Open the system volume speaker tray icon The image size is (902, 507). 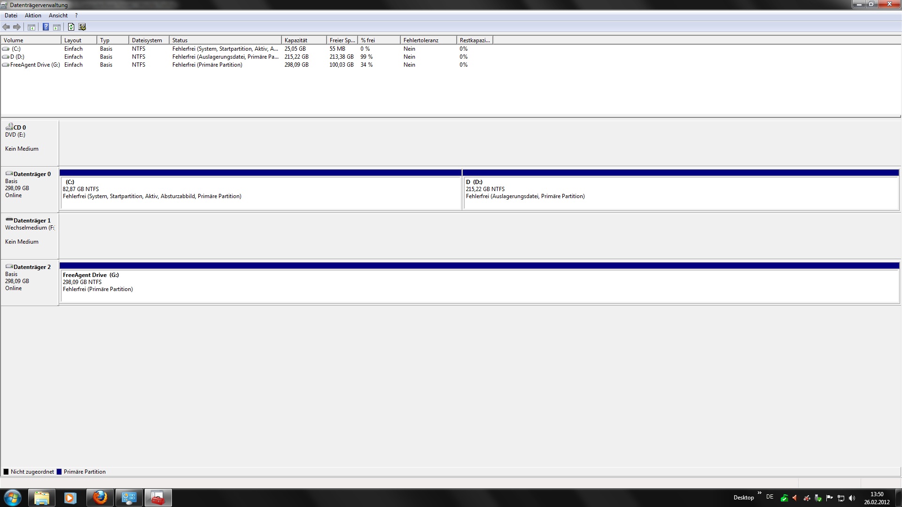[x=852, y=498]
